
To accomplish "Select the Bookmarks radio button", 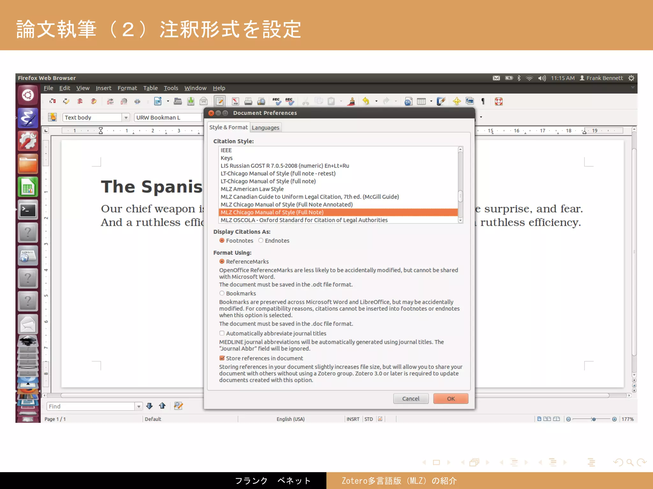I will 222,293.
